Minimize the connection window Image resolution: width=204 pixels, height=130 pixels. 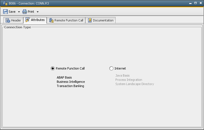click(191, 3)
